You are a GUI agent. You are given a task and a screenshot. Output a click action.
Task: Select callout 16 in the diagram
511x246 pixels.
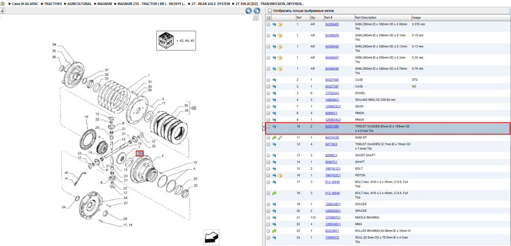pos(86,116)
